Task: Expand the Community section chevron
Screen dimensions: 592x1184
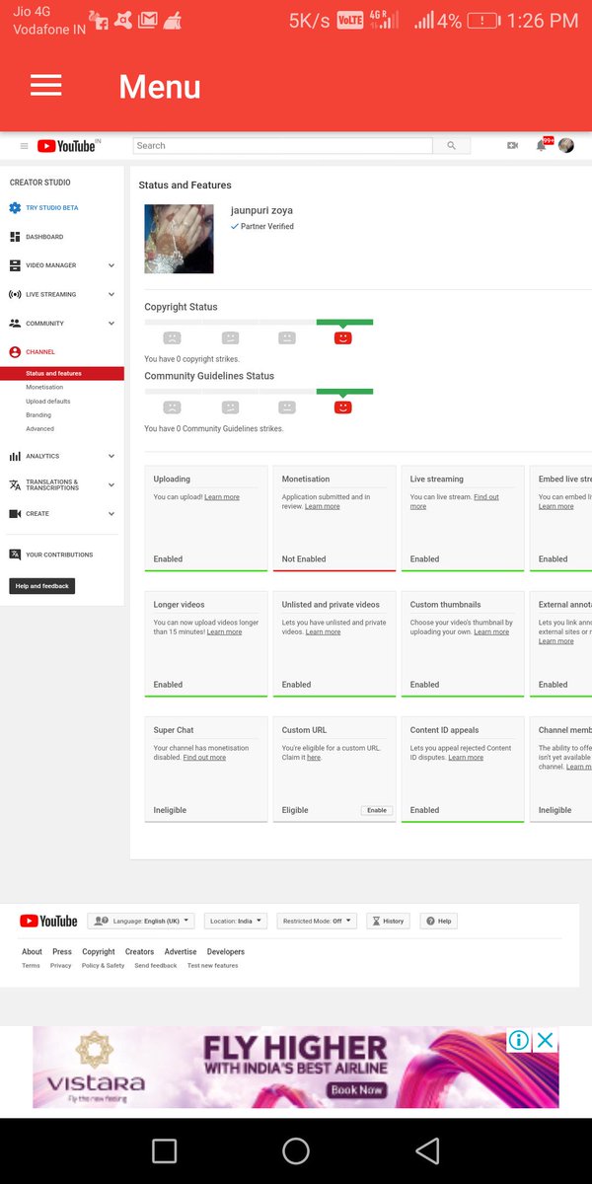Action: 111,323
